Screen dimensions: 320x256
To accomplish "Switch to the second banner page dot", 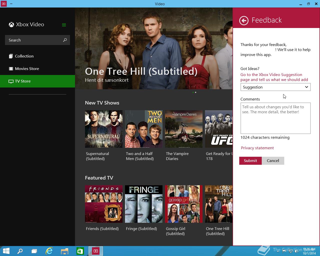I will [x=195, y=92].
